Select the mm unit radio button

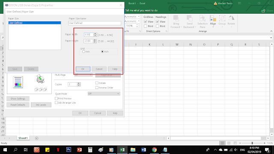[x=84, y=52]
